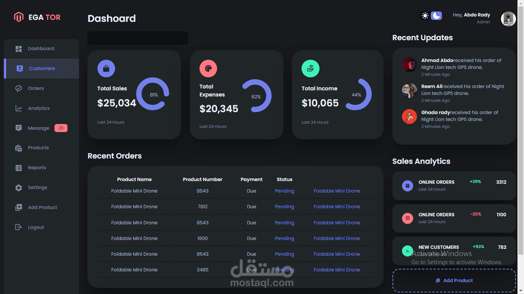This screenshot has height=294, width=524.
Task: Click the Total Income hand icon
Action: [x=310, y=69]
